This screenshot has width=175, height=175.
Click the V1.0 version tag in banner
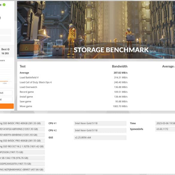coord(153,51)
